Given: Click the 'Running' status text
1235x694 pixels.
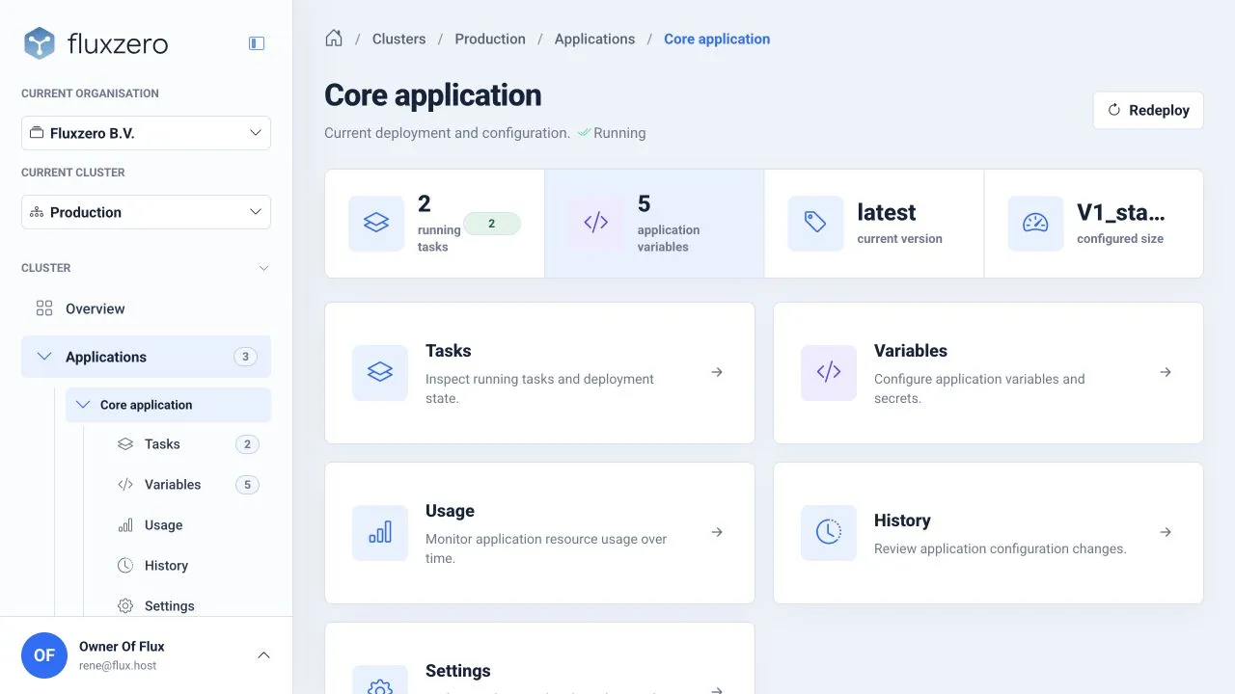Looking at the screenshot, I should click(619, 133).
